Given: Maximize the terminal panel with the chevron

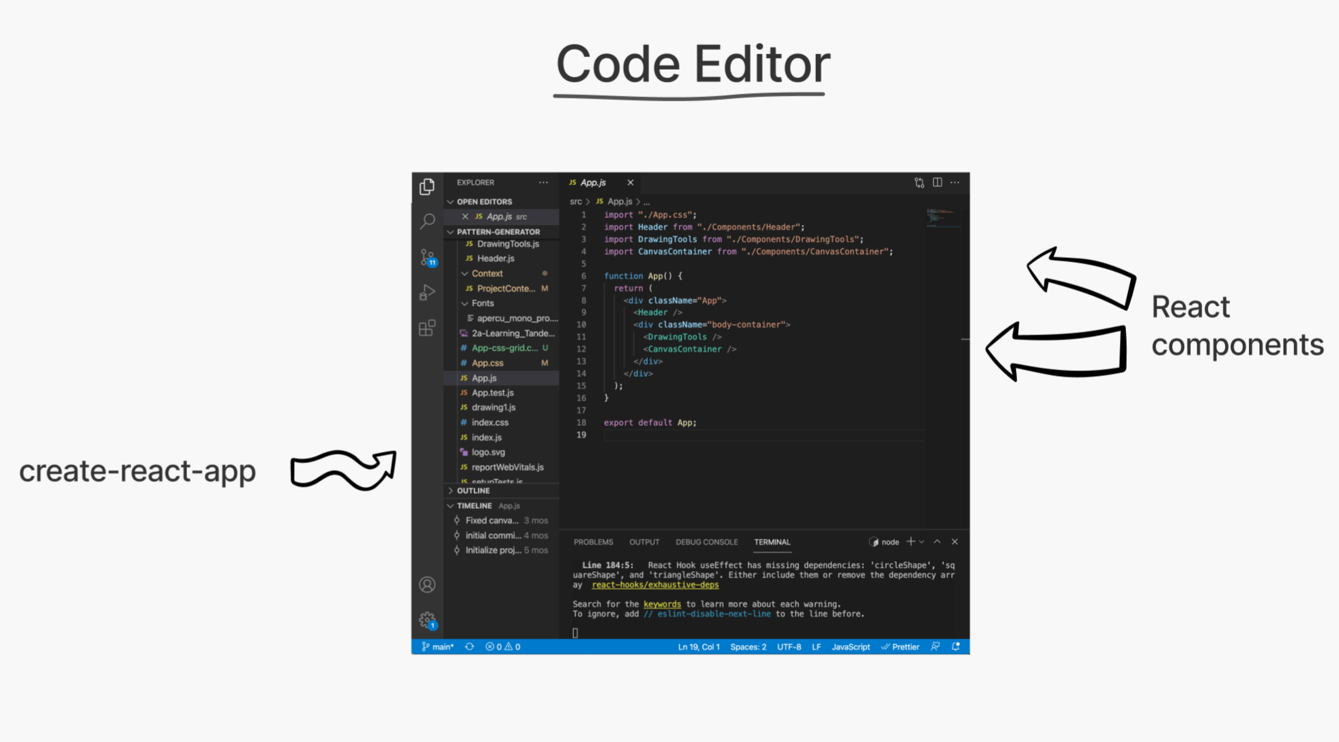Looking at the screenshot, I should coord(937,542).
